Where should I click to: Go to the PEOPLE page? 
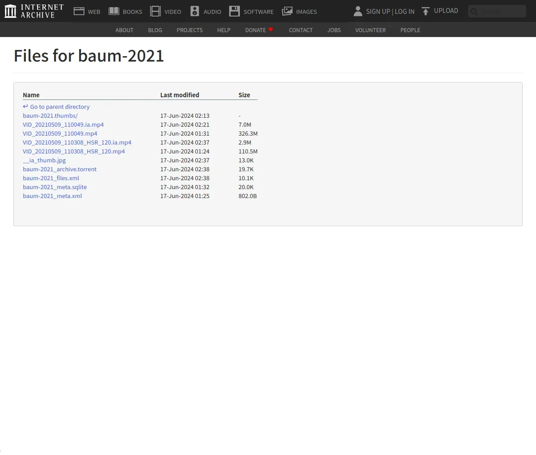(x=410, y=30)
